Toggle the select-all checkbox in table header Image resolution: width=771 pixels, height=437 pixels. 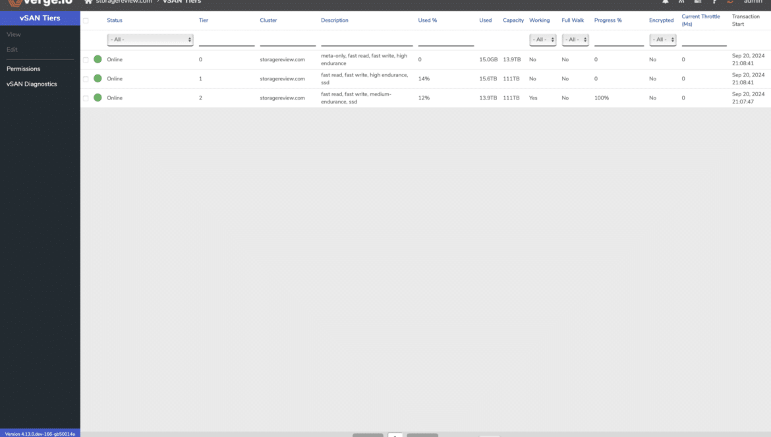click(86, 20)
